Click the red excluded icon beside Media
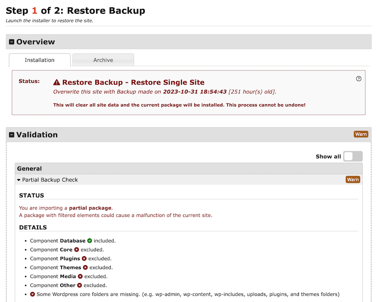 point(80,276)
